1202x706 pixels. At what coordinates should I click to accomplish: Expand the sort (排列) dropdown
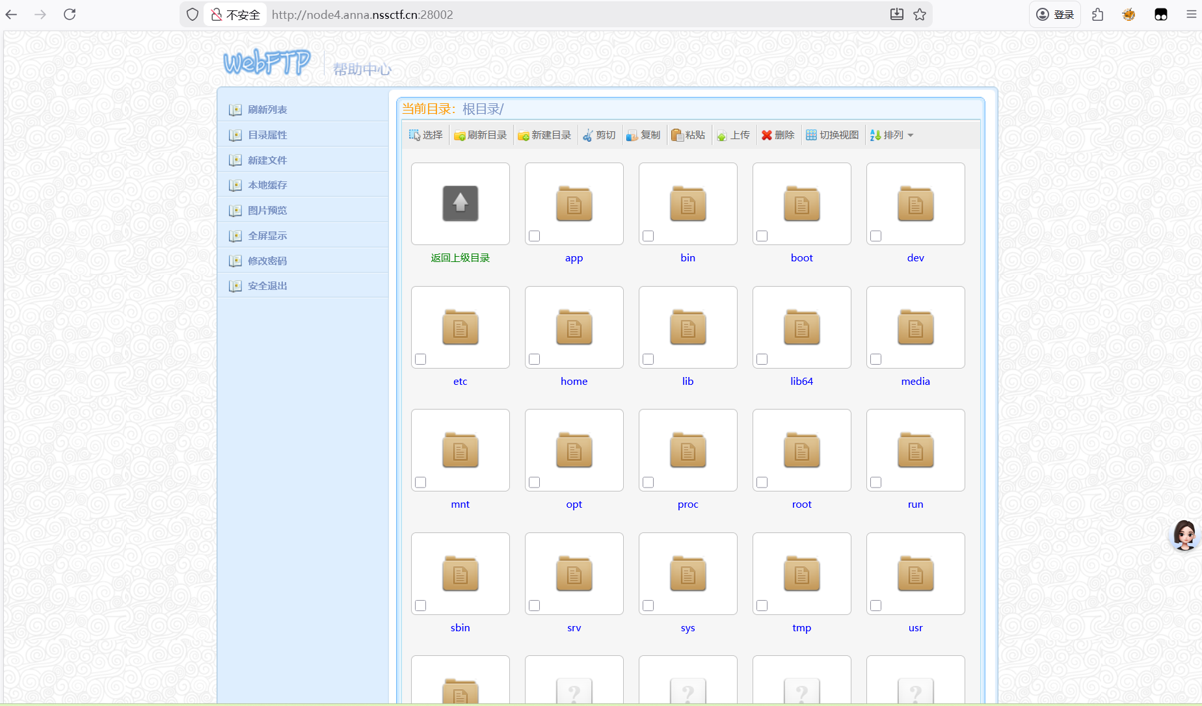pos(892,135)
